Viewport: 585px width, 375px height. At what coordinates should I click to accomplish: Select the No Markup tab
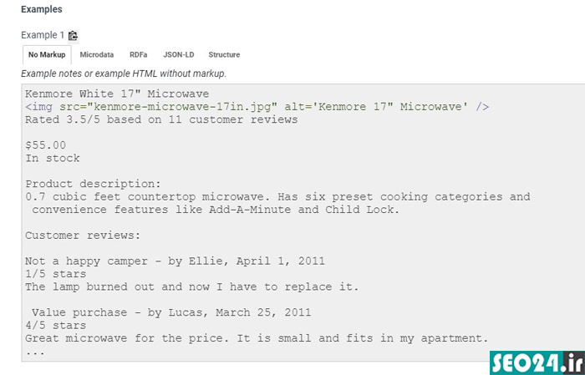(x=47, y=55)
